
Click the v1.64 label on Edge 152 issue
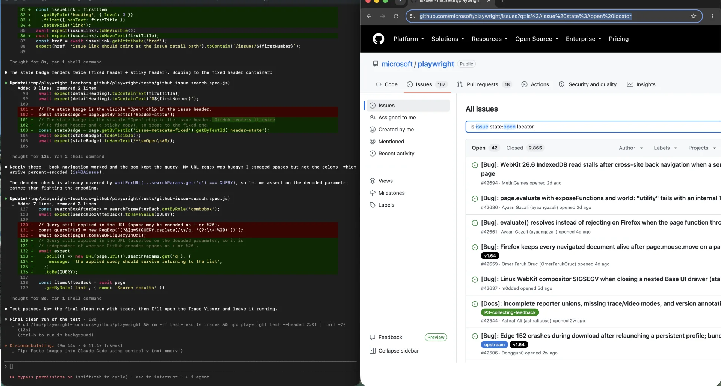pos(519,345)
